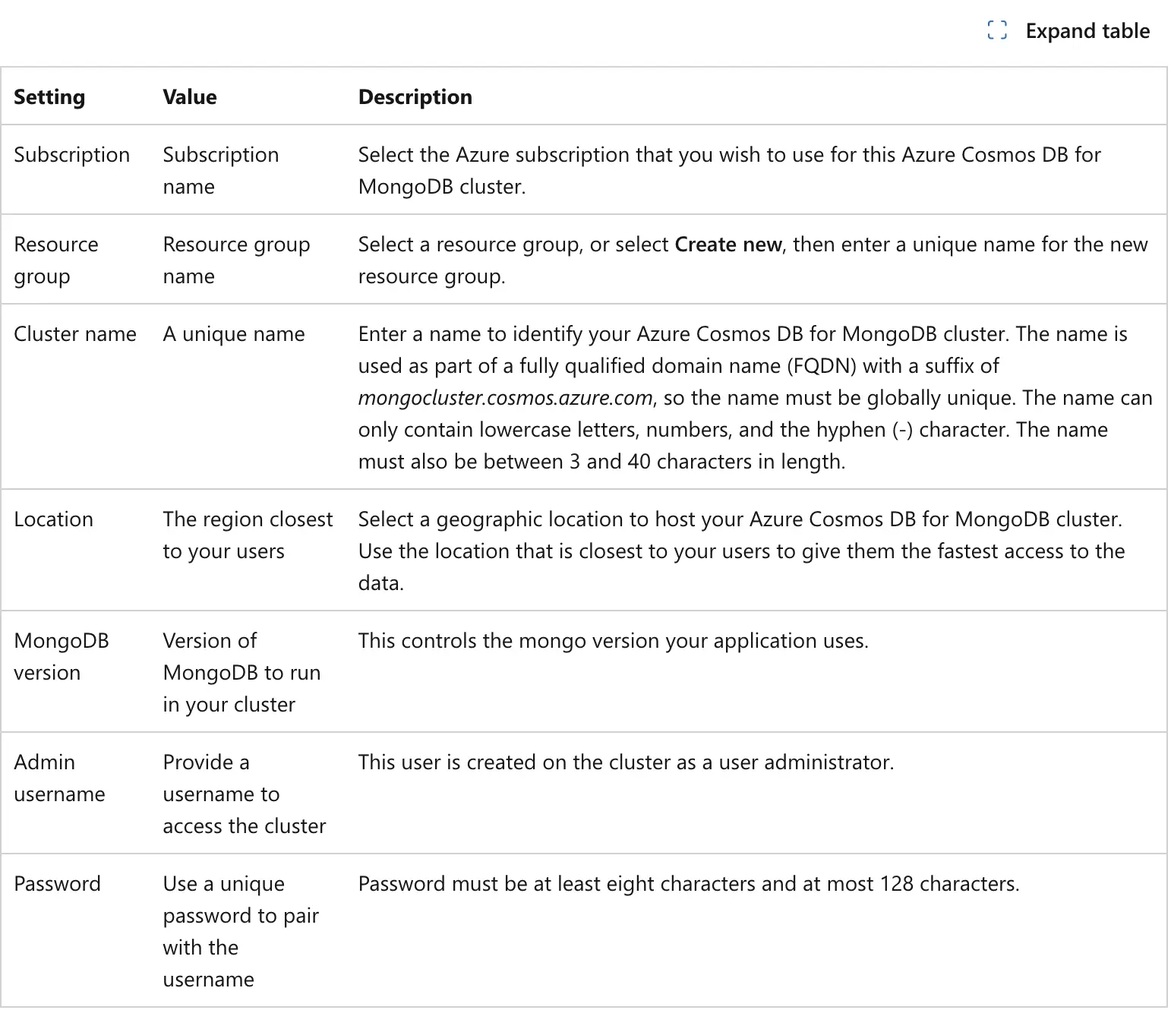Click the Value column header
The width and height of the screenshot is (1171, 1010).
(x=190, y=97)
